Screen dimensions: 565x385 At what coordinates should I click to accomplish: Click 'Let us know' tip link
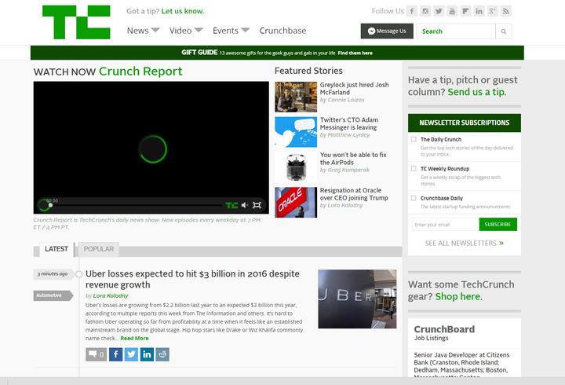(183, 11)
